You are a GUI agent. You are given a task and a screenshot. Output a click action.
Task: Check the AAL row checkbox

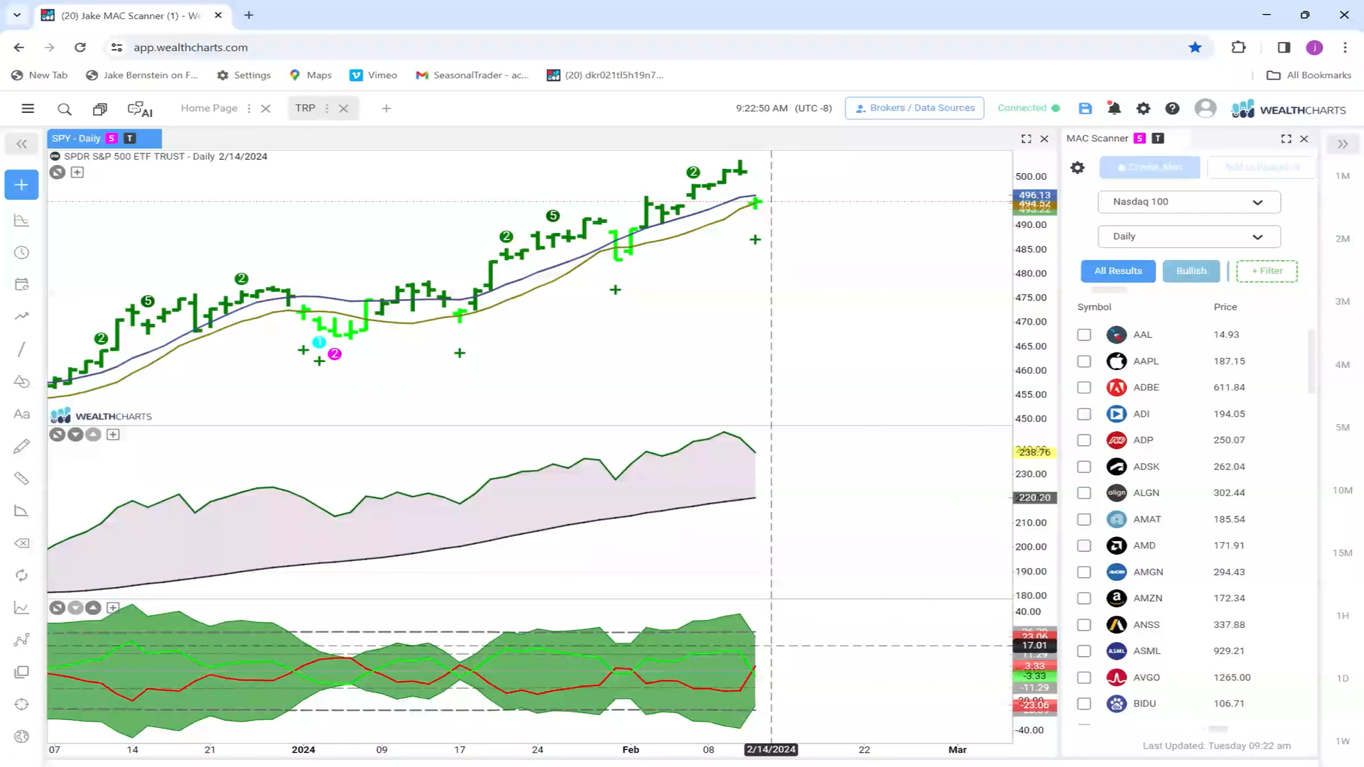[x=1083, y=334]
